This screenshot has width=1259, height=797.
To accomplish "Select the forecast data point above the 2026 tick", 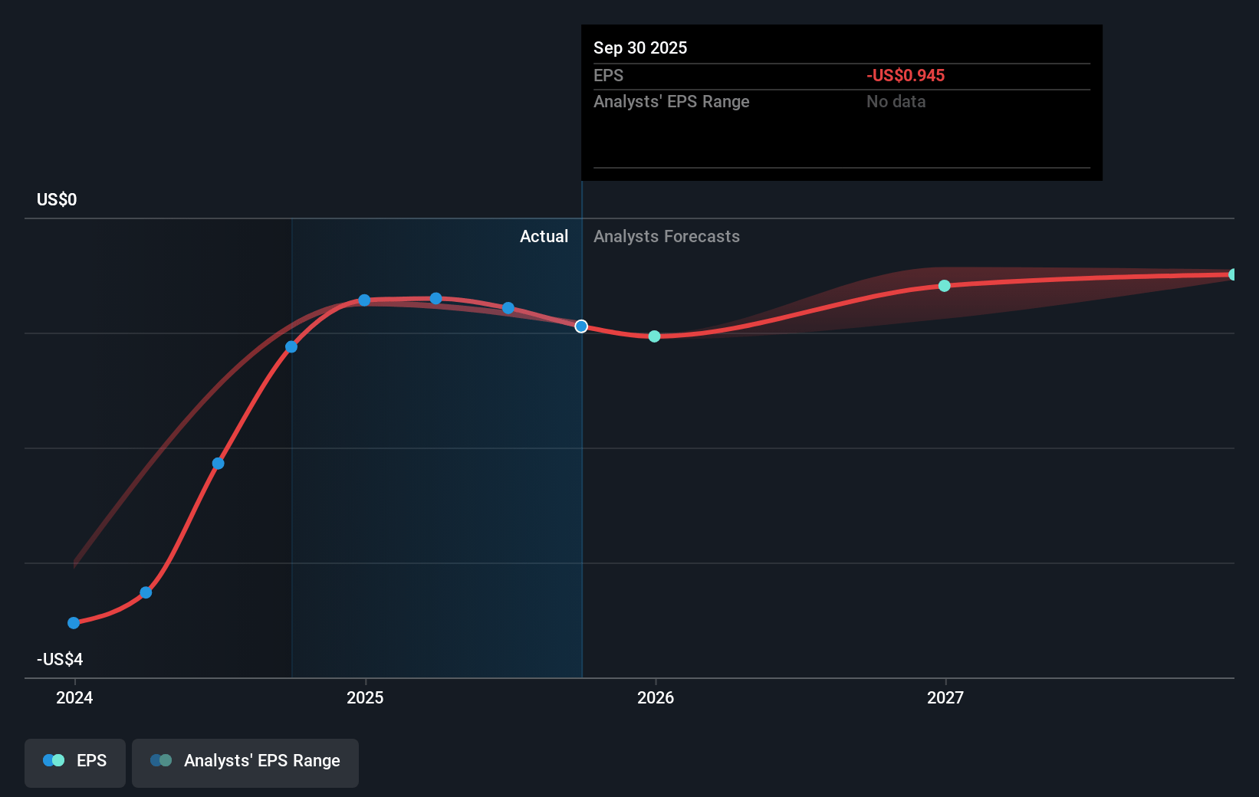I will (654, 336).
